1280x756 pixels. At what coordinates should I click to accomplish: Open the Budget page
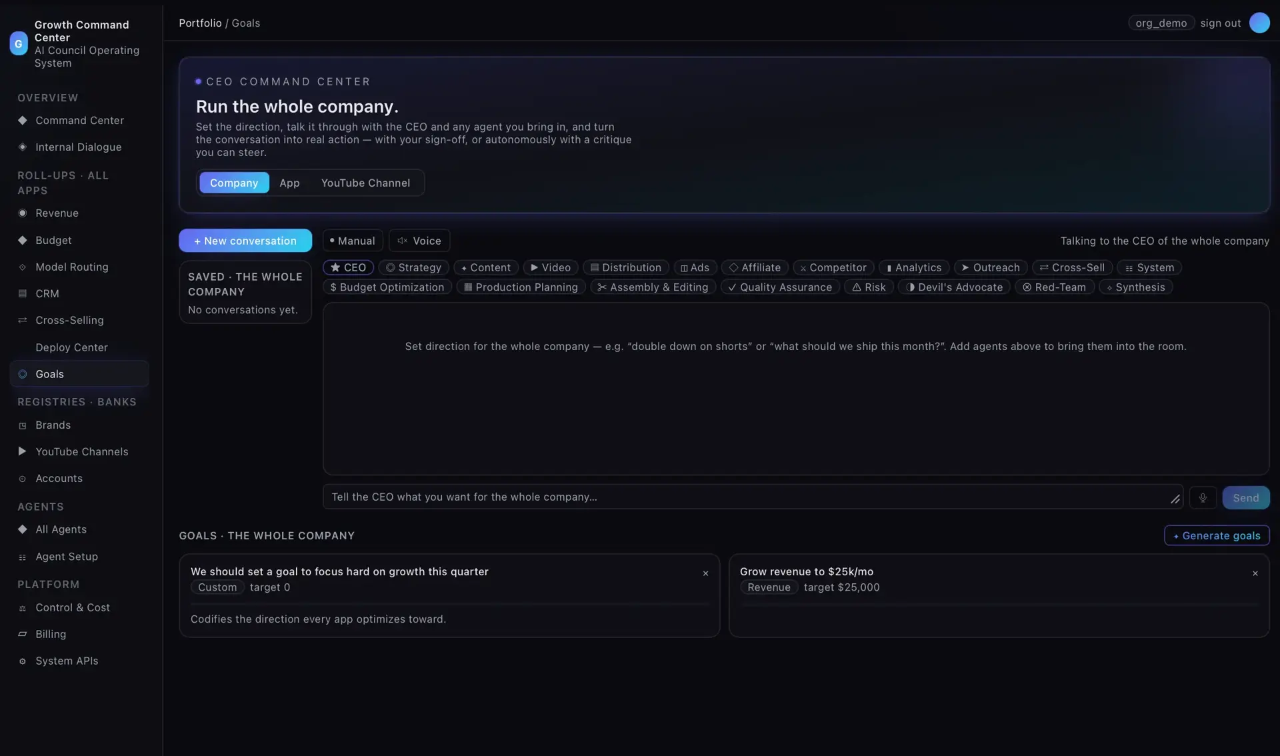[x=79, y=240]
